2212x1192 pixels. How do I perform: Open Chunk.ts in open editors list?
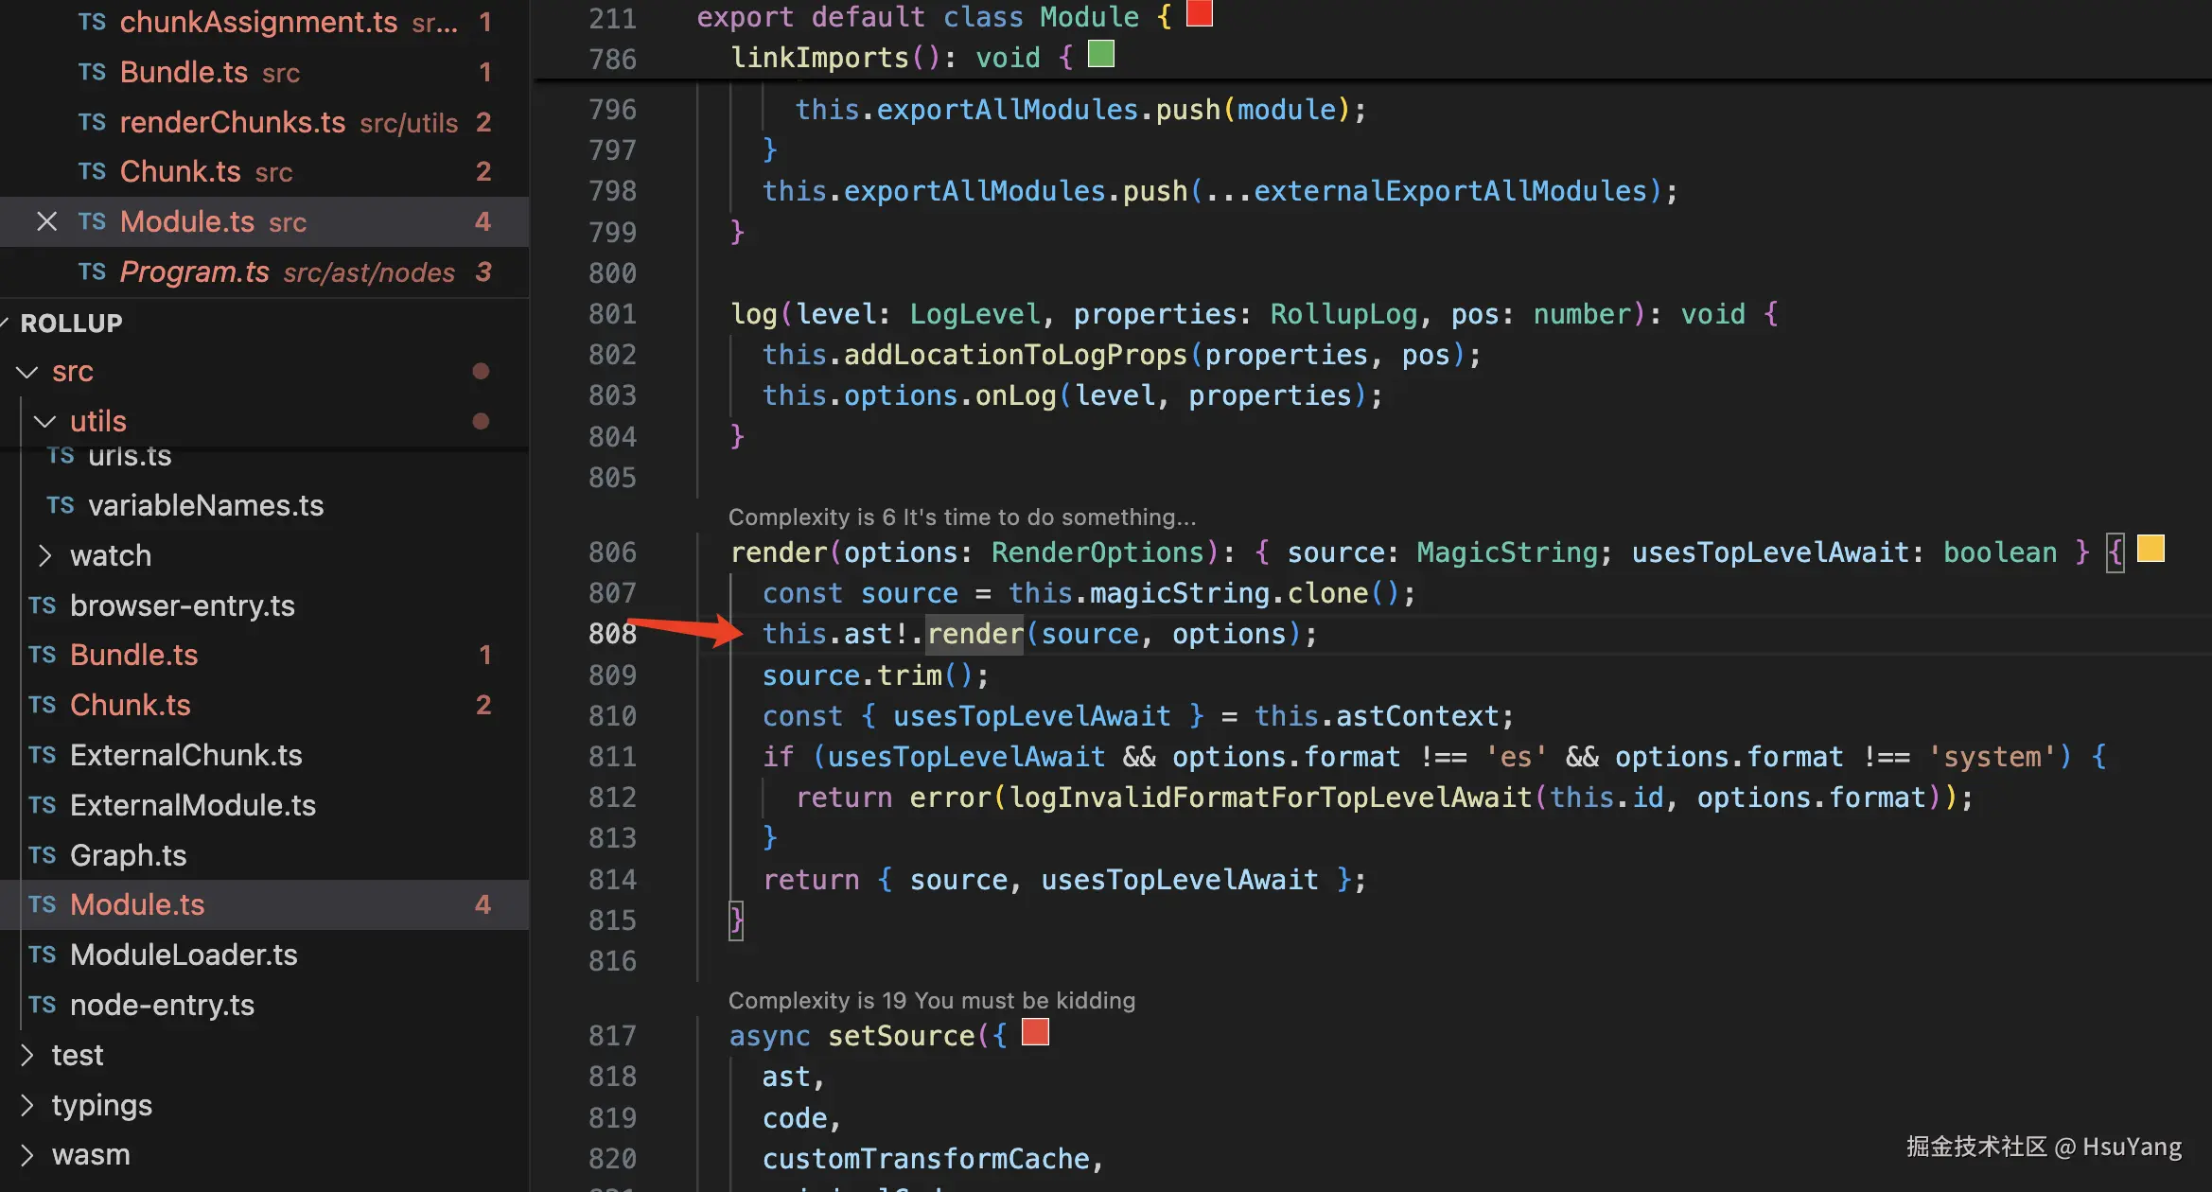[x=180, y=171]
